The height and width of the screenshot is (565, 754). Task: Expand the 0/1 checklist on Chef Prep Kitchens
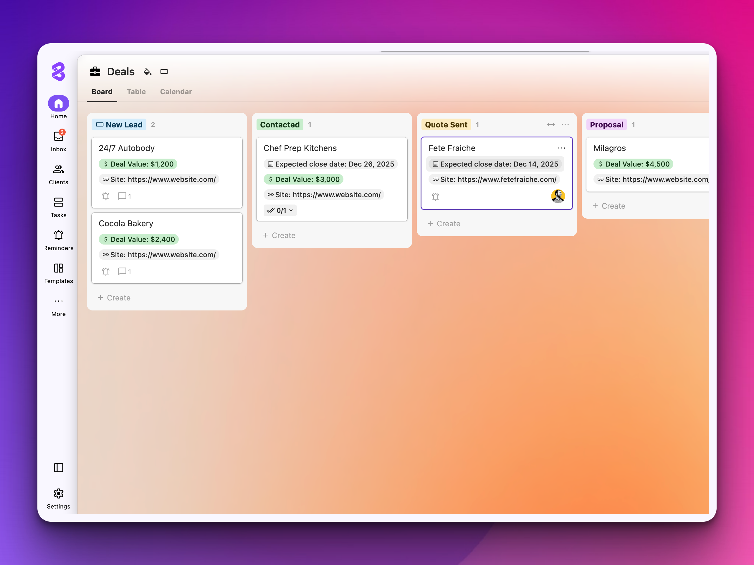tap(280, 210)
